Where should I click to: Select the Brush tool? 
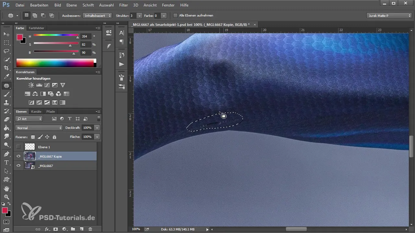(x=6, y=94)
